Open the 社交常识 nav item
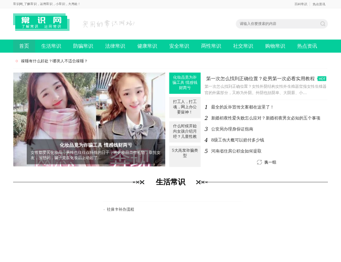Image resolution: width=341 pixels, height=262 pixels. tap(243, 46)
